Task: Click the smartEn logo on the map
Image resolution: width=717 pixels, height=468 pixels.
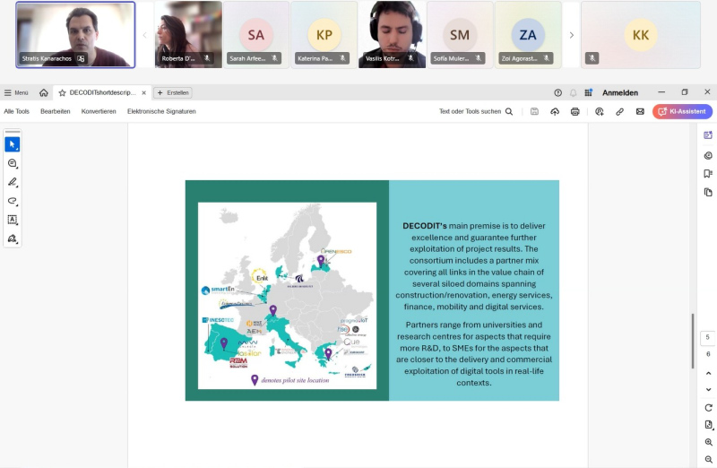Action: click(x=218, y=290)
